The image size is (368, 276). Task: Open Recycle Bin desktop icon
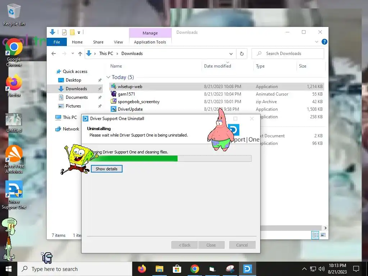pos(14,14)
